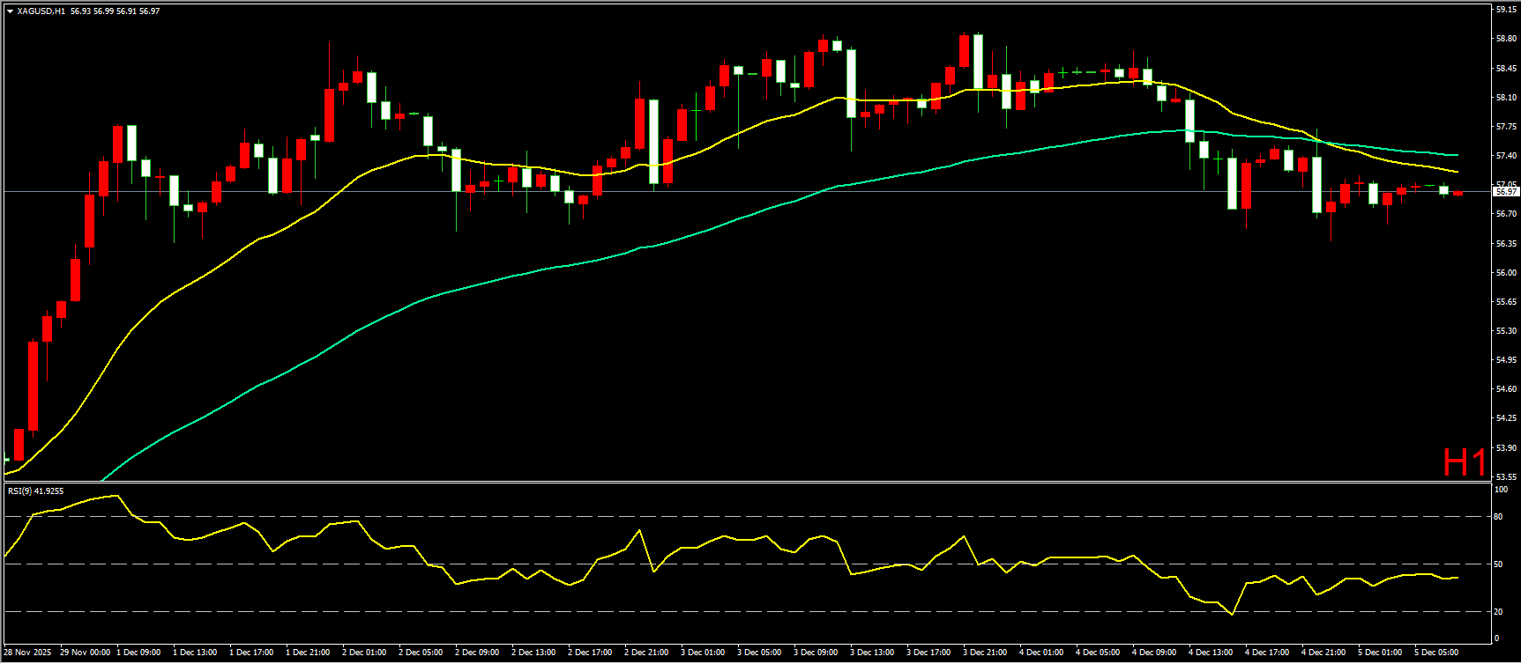The width and height of the screenshot is (1521, 664).
Task: Click the large red H1 timeframe label
Action: click(1465, 462)
